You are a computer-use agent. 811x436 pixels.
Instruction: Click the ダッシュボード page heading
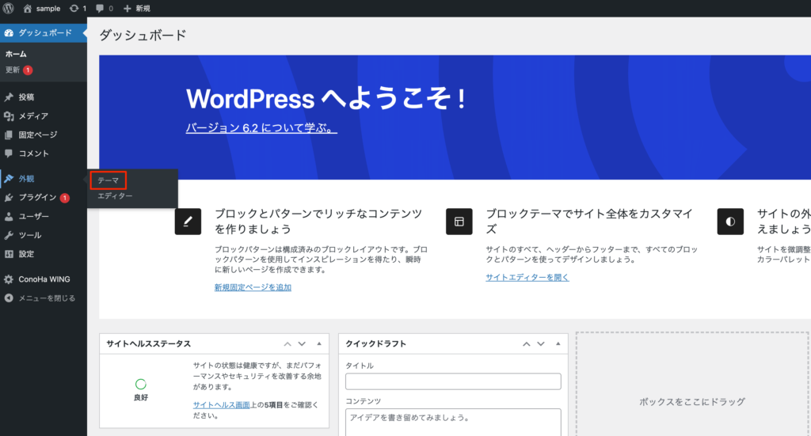[x=143, y=35]
